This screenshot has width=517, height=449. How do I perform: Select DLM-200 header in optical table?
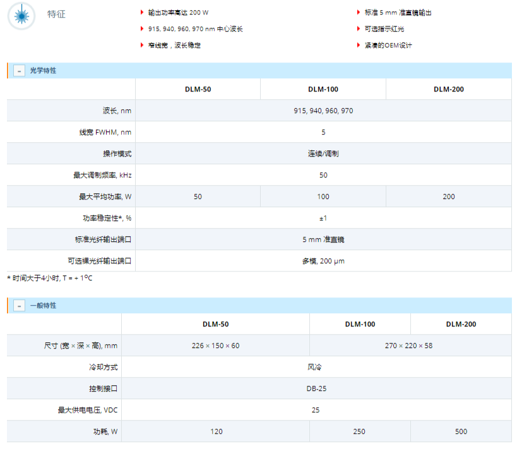click(x=449, y=90)
